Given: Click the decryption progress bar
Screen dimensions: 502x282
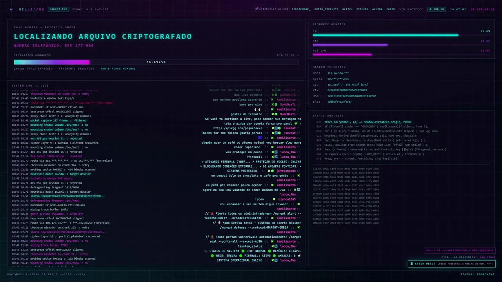Looking at the screenshot, I should pos(156,62).
